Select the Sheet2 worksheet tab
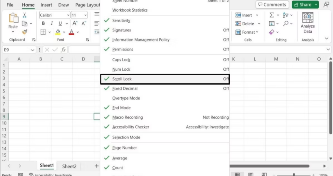 click(69, 166)
